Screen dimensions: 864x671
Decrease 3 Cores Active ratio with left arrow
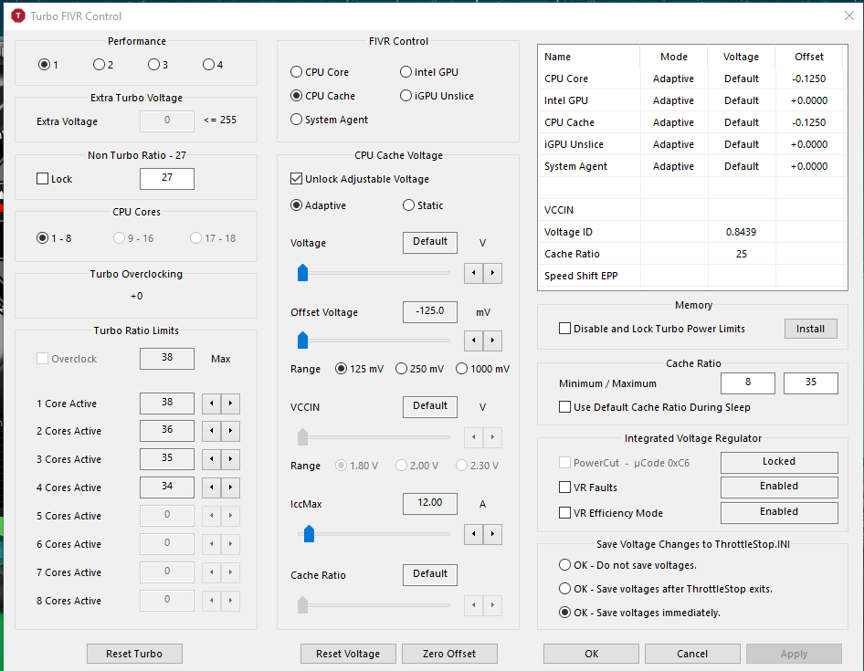pos(212,459)
